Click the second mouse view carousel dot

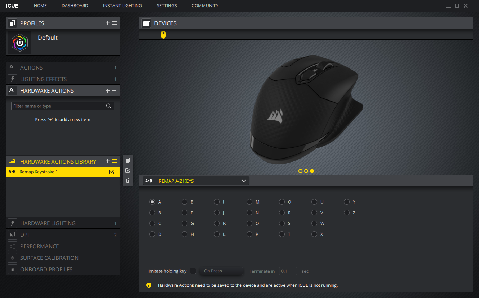pyautogui.click(x=306, y=171)
